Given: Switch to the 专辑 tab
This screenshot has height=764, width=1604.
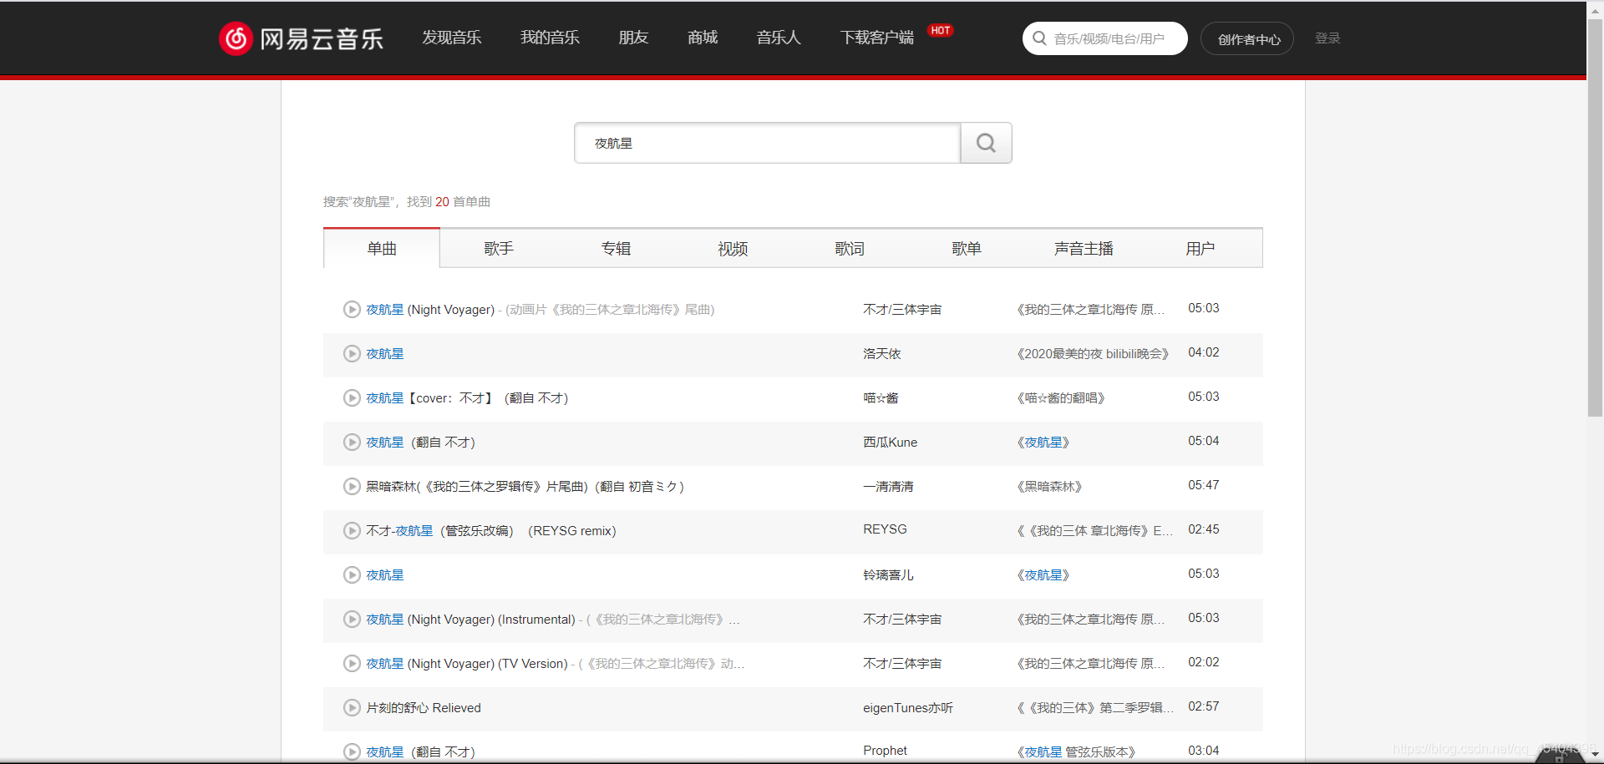Looking at the screenshot, I should pyautogui.click(x=616, y=249).
